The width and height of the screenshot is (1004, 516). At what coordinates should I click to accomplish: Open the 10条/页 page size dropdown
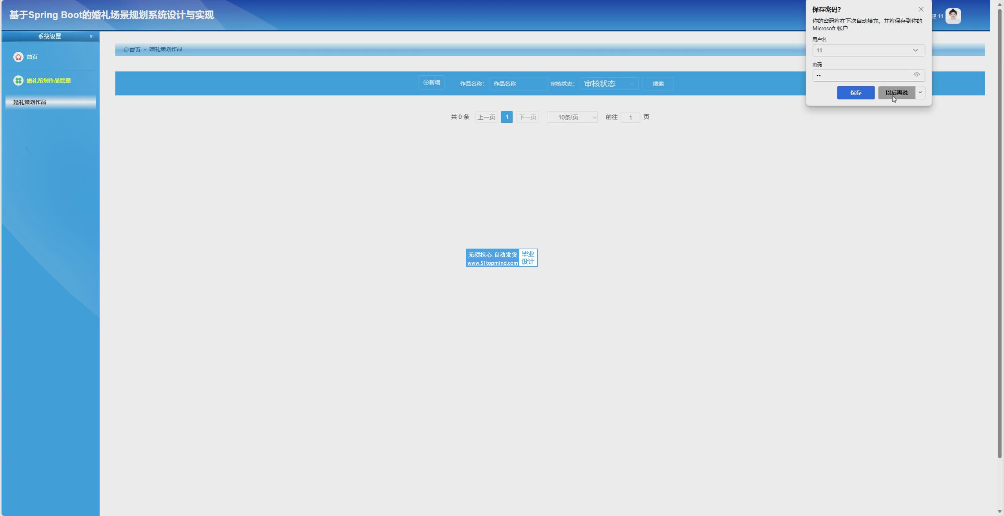pyautogui.click(x=572, y=117)
